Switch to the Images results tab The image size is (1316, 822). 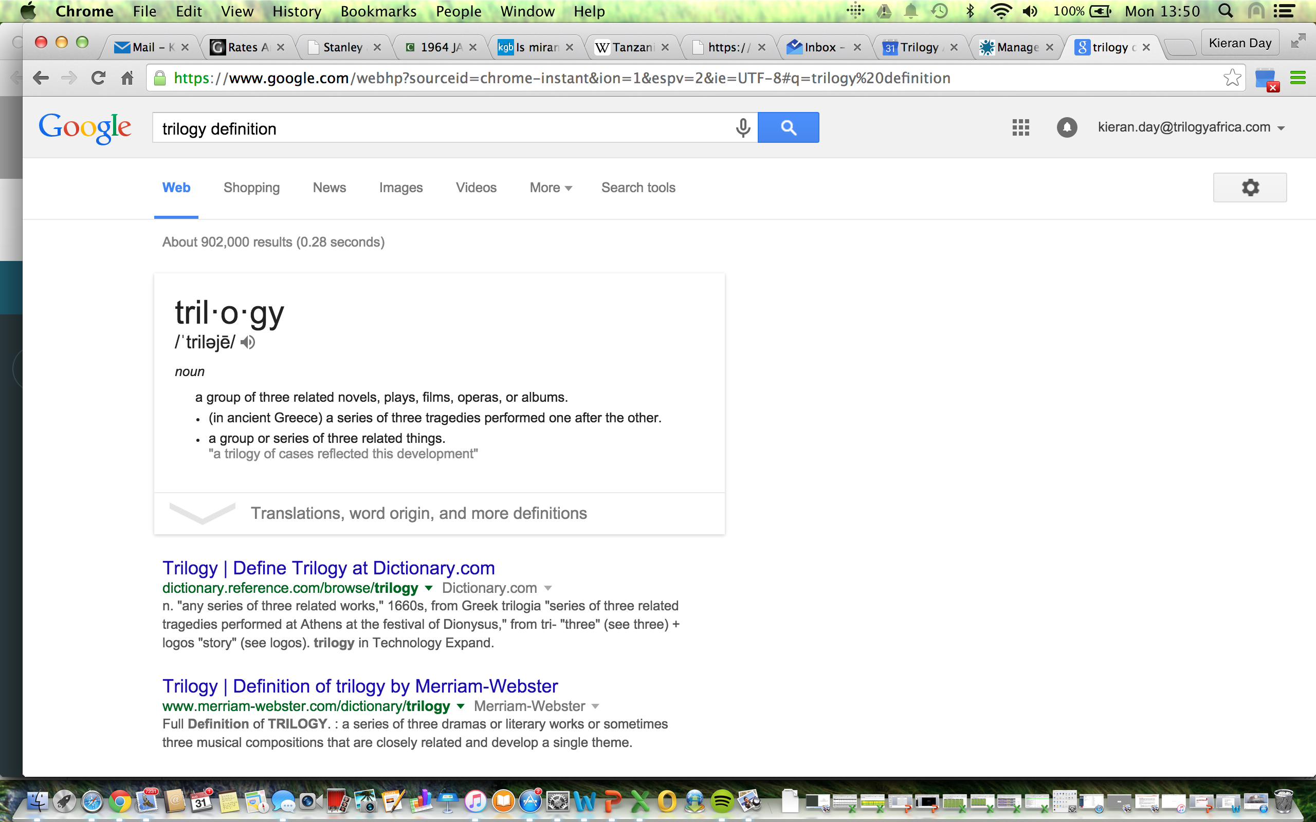coord(401,188)
